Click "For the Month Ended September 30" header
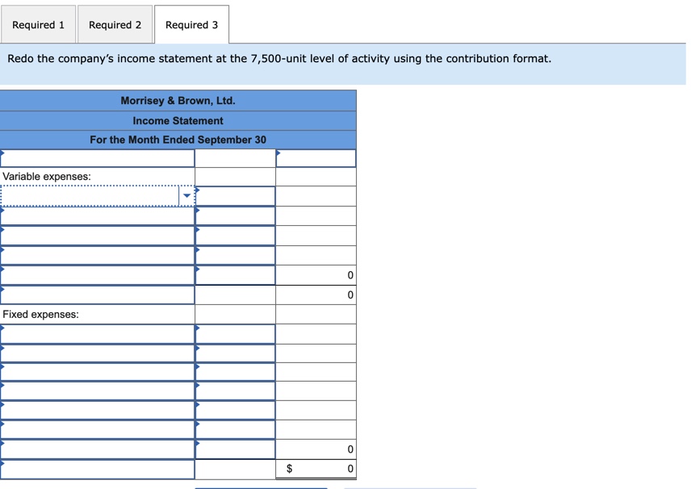The height and width of the screenshot is (489, 691). point(178,140)
